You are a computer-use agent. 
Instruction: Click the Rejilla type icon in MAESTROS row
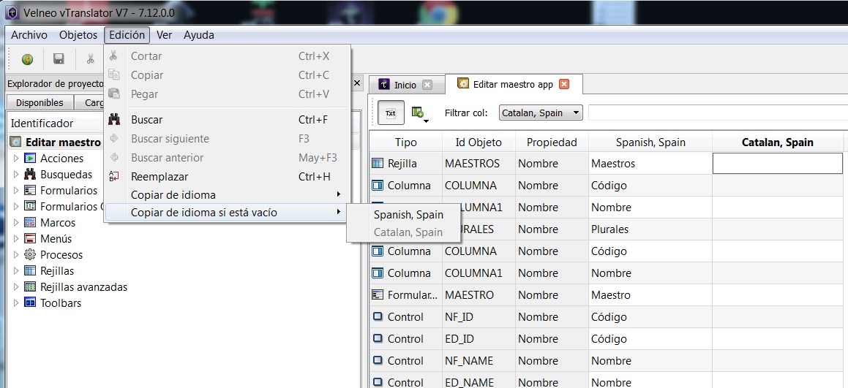click(x=378, y=163)
